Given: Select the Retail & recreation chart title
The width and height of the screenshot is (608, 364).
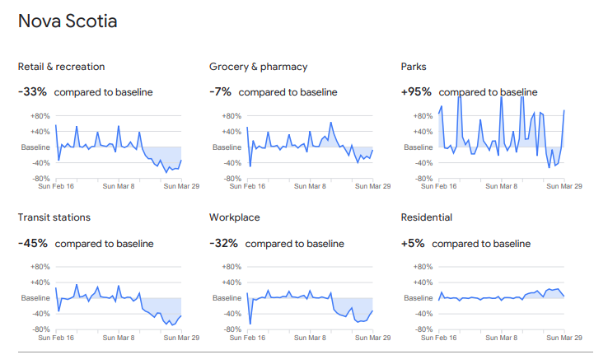Looking at the screenshot, I should pos(61,67).
